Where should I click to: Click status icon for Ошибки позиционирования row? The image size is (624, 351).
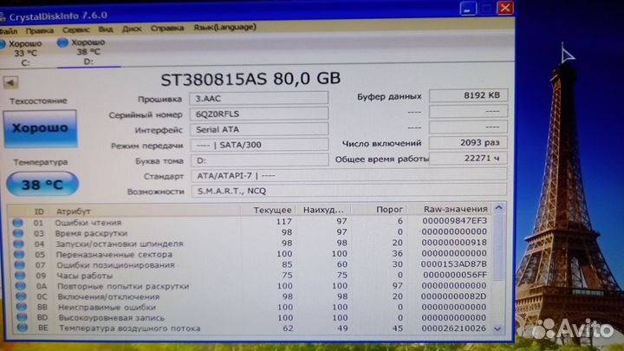coord(19,265)
